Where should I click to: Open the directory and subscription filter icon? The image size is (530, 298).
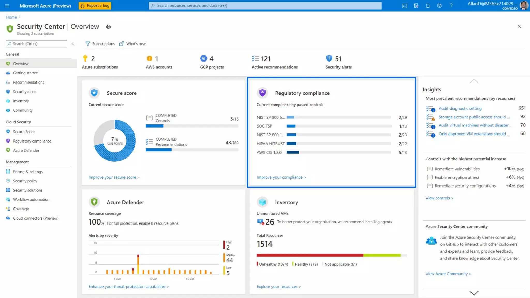pos(416,6)
